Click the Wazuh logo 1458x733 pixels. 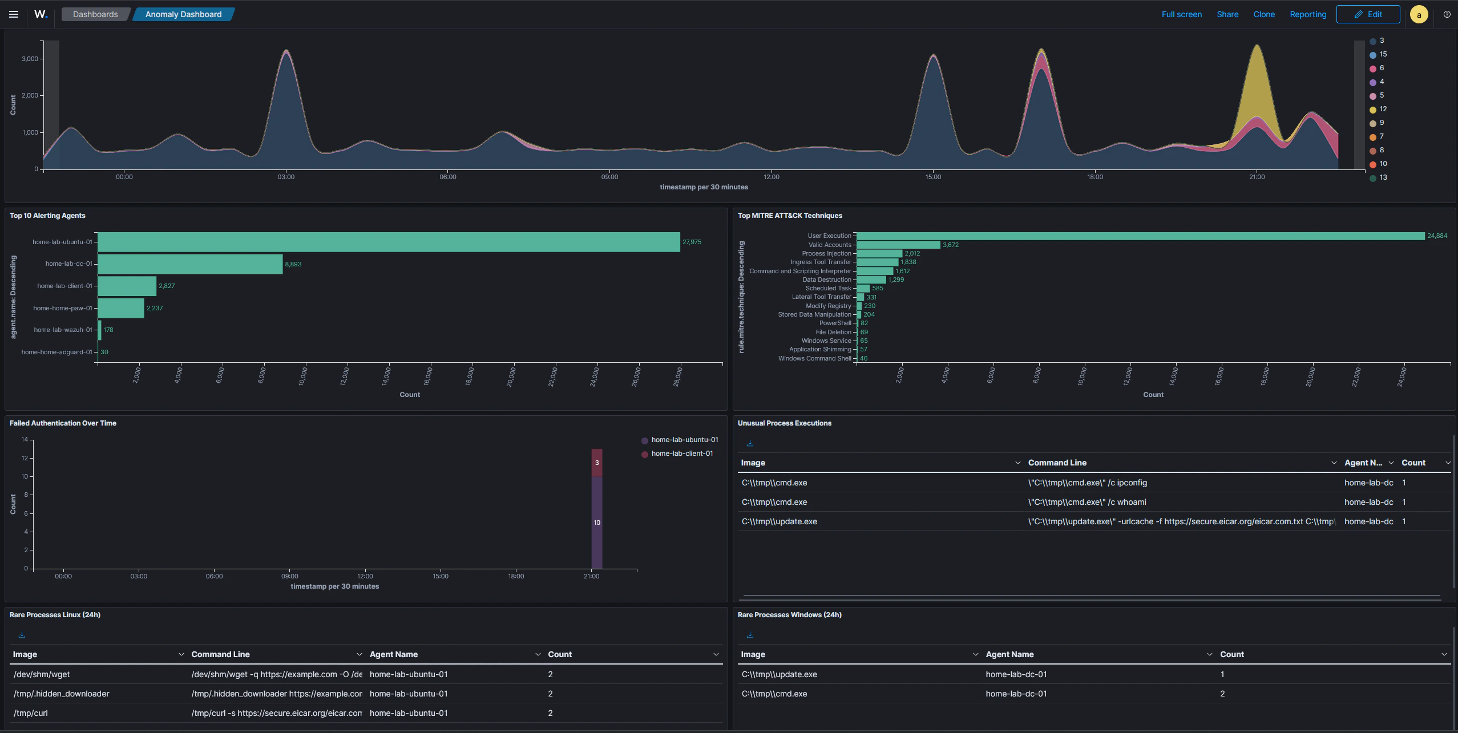coord(40,14)
